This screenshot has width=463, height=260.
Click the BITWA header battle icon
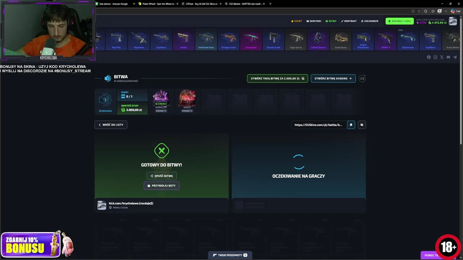[x=108, y=78]
